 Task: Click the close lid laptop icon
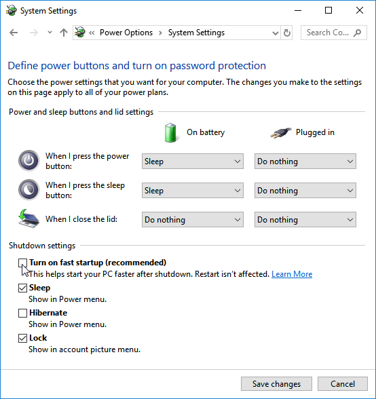pyautogui.click(x=29, y=218)
